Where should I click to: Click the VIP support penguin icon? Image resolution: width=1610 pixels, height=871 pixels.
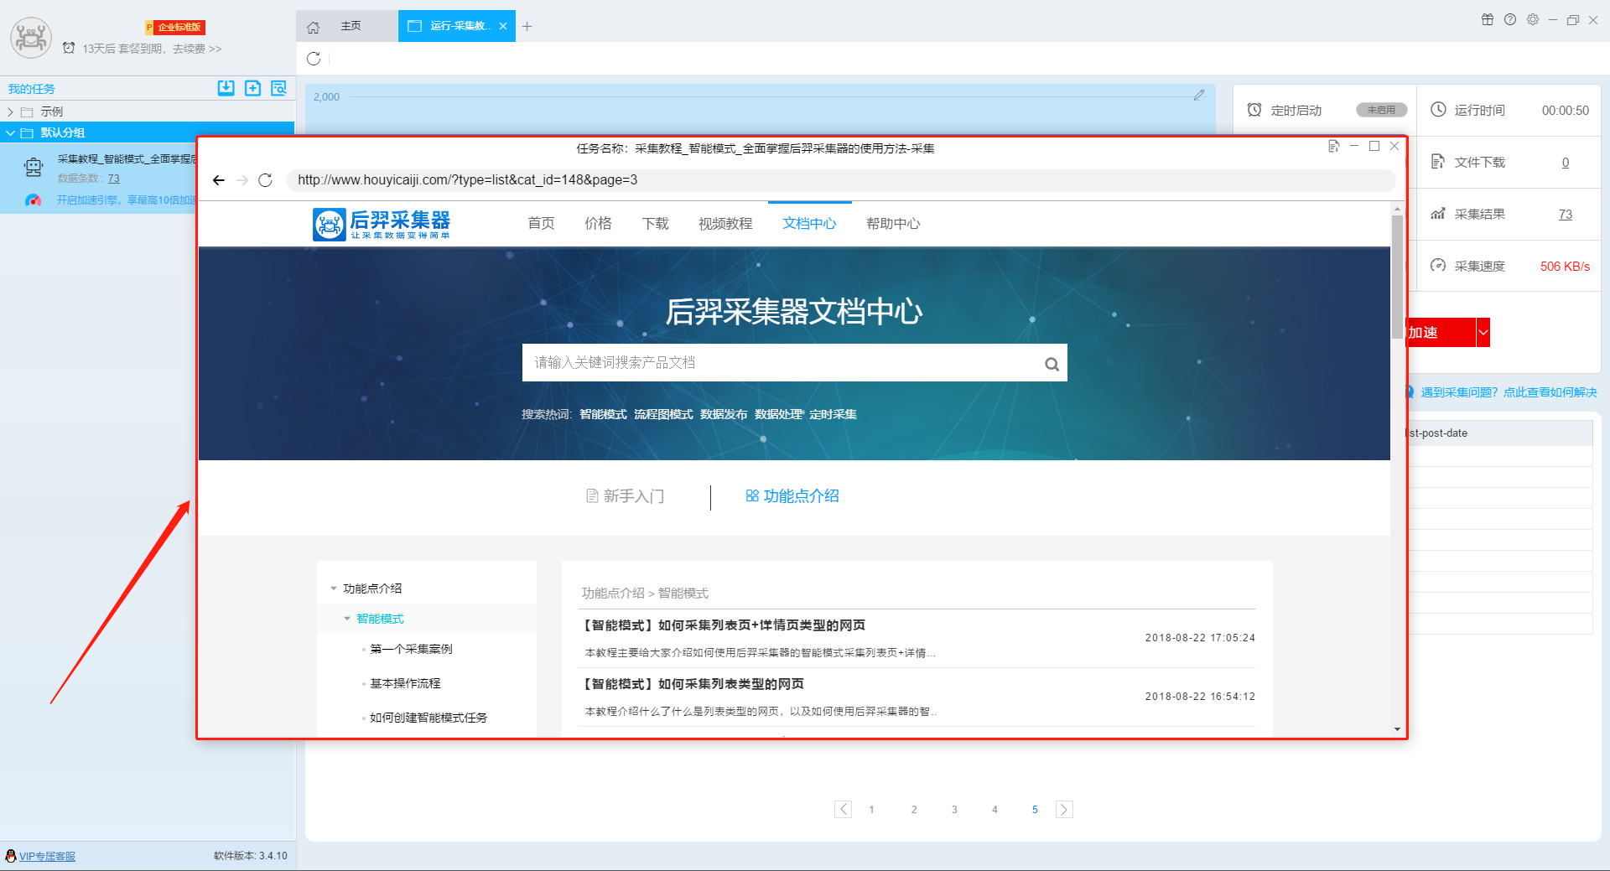10,856
